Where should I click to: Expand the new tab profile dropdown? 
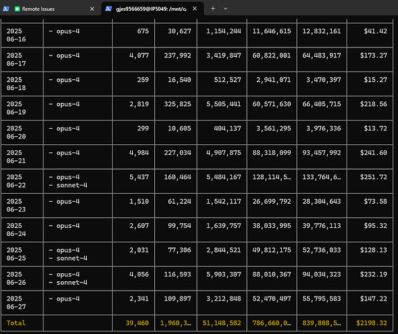(x=226, y=9)
